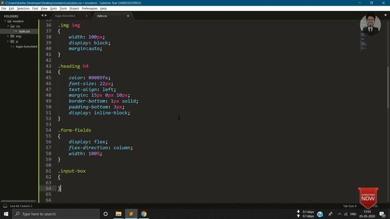The width and height of the screenshot is (390, 219).
Task: Click the sidebar horizontal scrollbar
Action: (19, 201)
